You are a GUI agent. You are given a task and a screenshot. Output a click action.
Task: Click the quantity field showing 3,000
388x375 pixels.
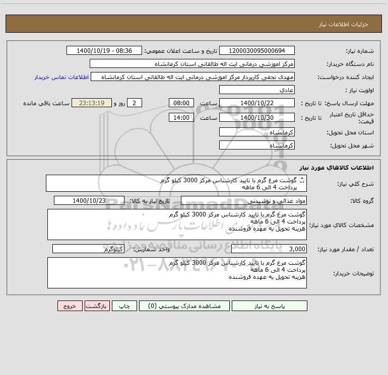269,249
